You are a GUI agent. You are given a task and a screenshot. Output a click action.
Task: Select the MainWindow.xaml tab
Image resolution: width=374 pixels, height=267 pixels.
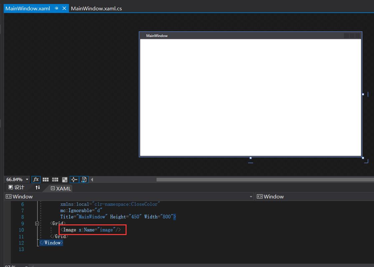point(28,9)
